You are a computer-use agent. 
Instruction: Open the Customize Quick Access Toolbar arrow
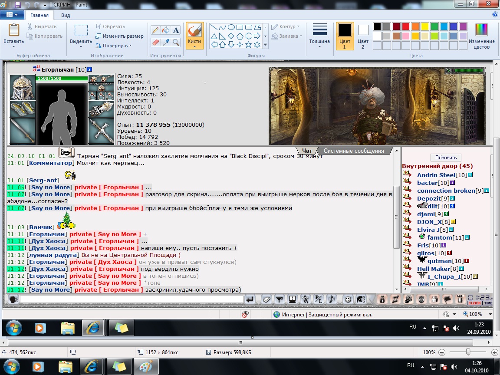45,5
